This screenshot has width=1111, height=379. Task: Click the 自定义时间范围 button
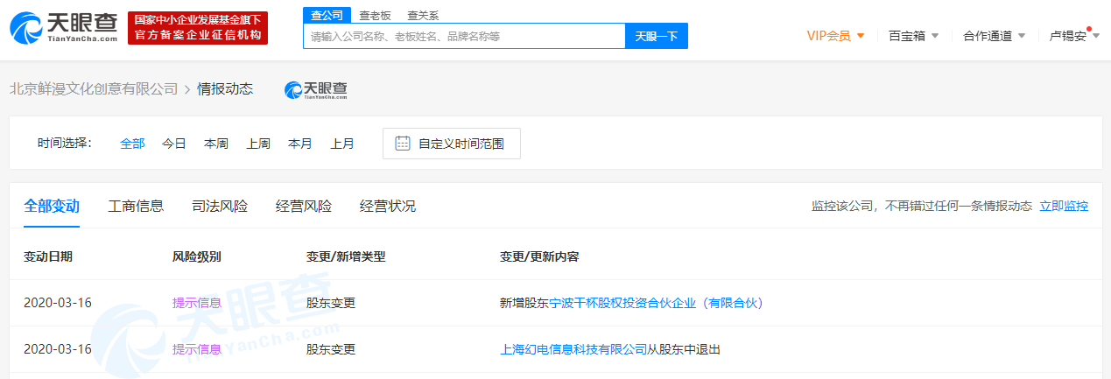click(452, 144)
